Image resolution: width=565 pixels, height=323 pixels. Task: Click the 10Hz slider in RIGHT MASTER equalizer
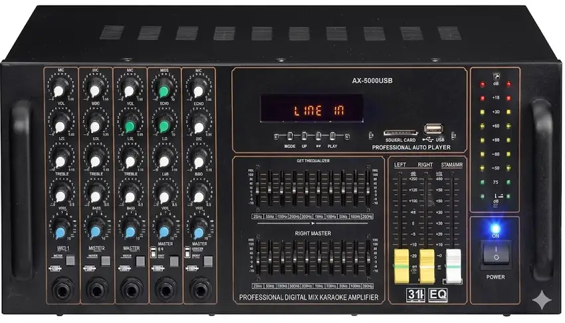tap(318, 258)
